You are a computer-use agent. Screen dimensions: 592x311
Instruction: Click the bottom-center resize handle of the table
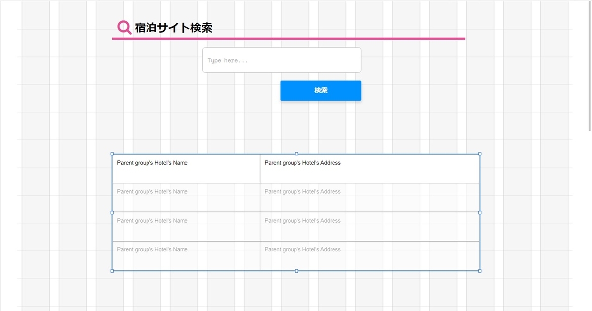click(x=296, y=271)
